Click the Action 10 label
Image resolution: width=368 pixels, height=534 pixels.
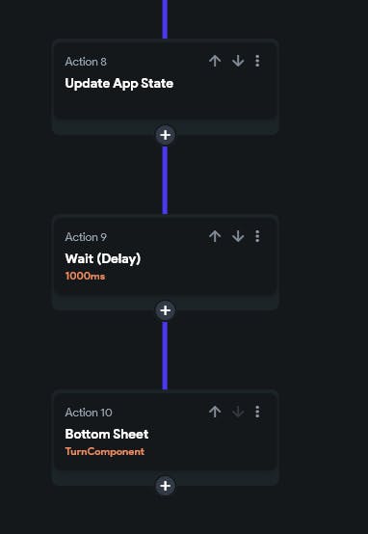[89, 413]
